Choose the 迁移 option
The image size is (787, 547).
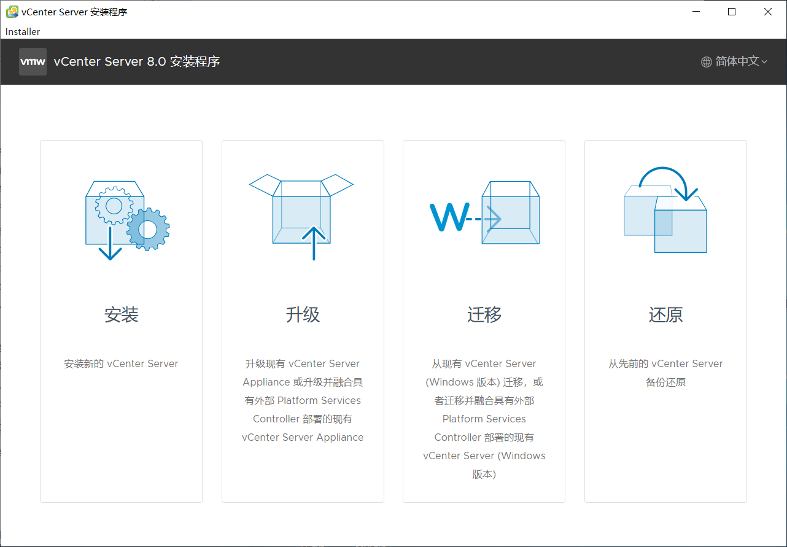point(484,314)
